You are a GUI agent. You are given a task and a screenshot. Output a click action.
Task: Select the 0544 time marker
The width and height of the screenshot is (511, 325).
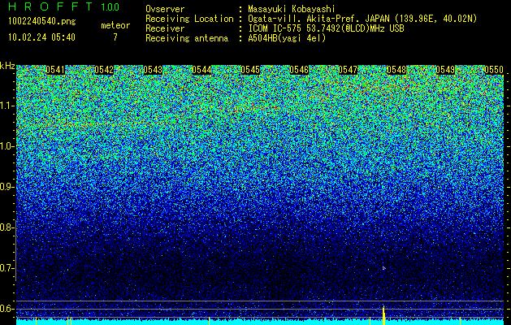pos(201,70)
